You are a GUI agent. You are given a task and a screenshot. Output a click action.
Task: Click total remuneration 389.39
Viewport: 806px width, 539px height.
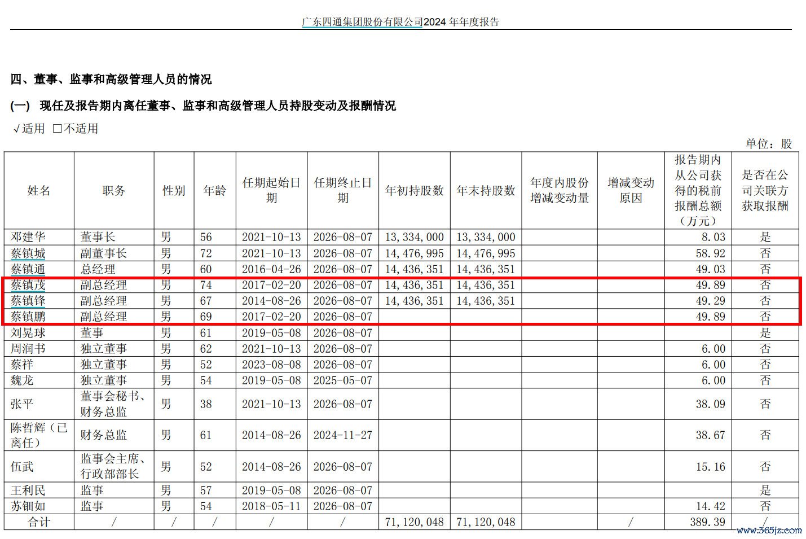708,522
